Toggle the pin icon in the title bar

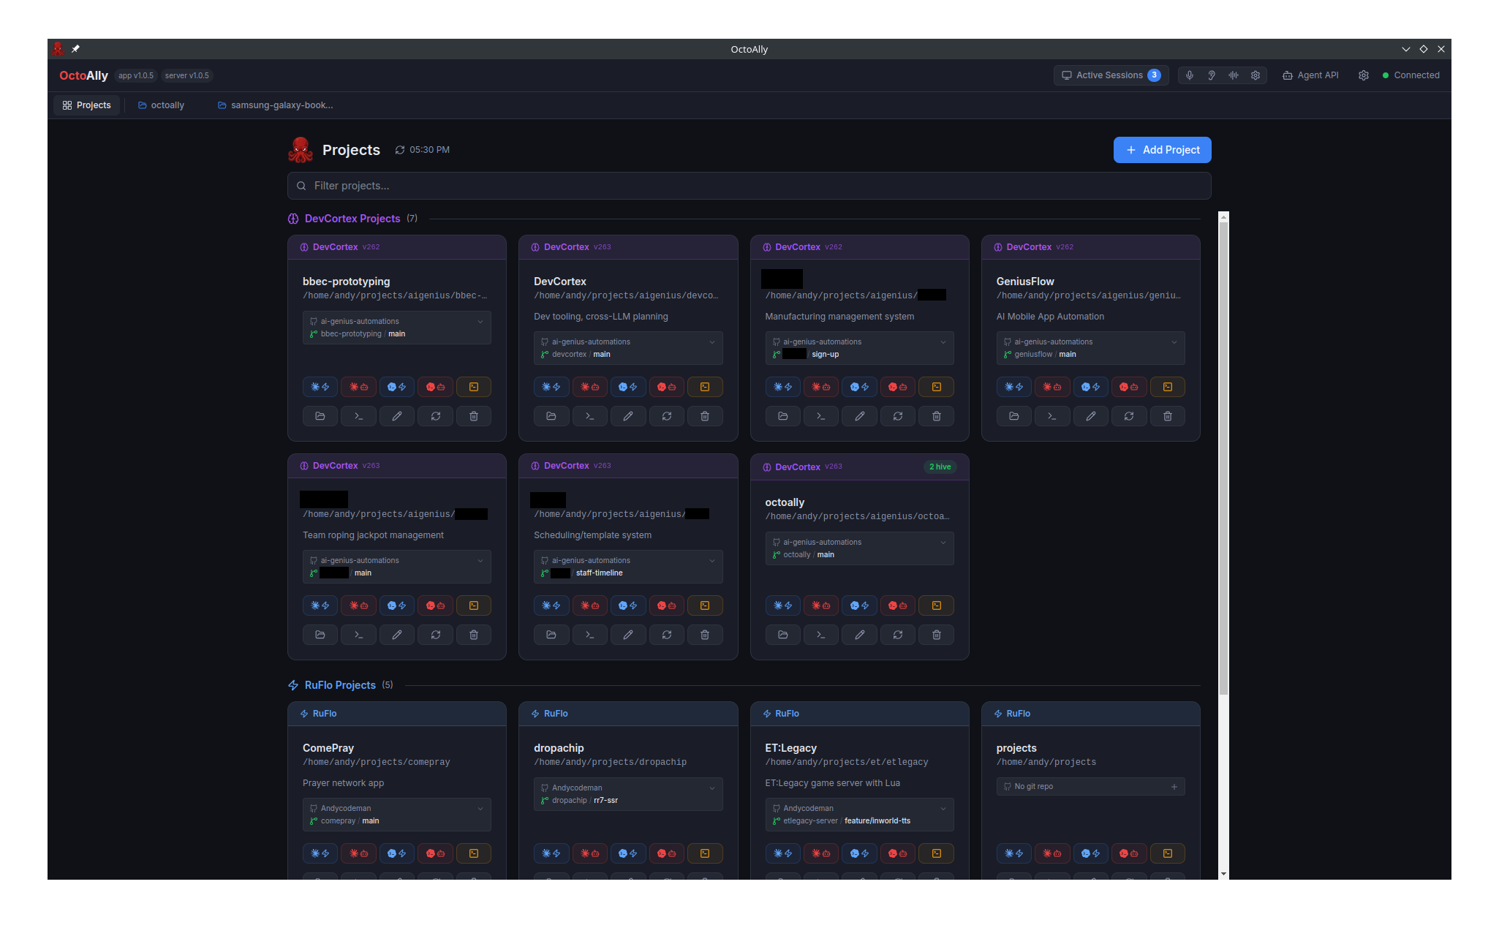click(76, 48)
